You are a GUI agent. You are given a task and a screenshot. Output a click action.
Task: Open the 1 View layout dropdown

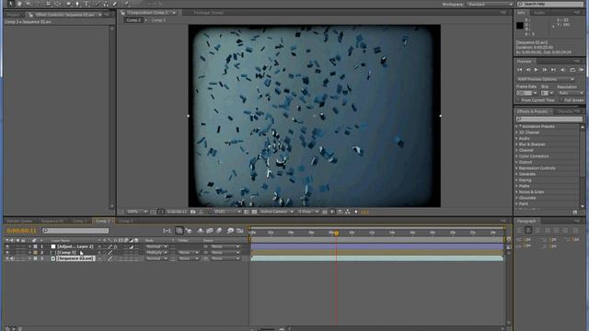coord(308,211)
